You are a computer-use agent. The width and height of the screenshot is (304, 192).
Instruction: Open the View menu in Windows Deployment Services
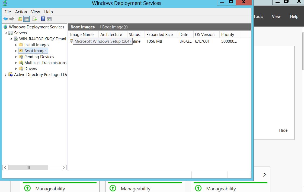36,12
